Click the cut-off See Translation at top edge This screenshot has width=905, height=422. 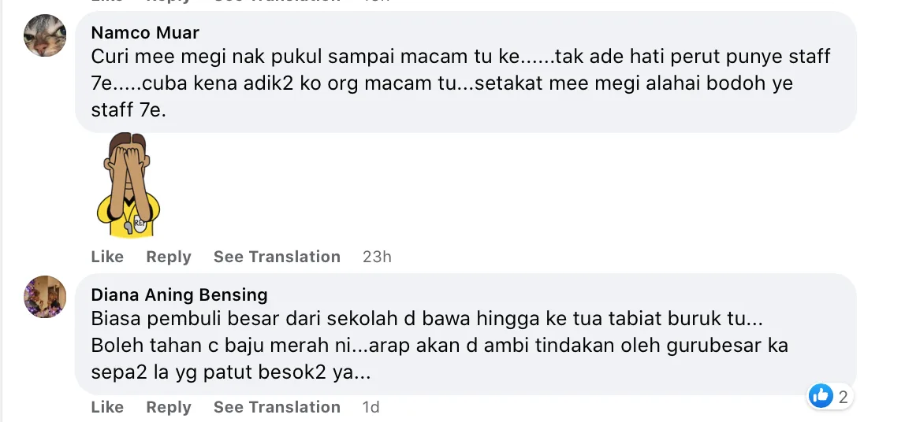(x=277, y=2)
